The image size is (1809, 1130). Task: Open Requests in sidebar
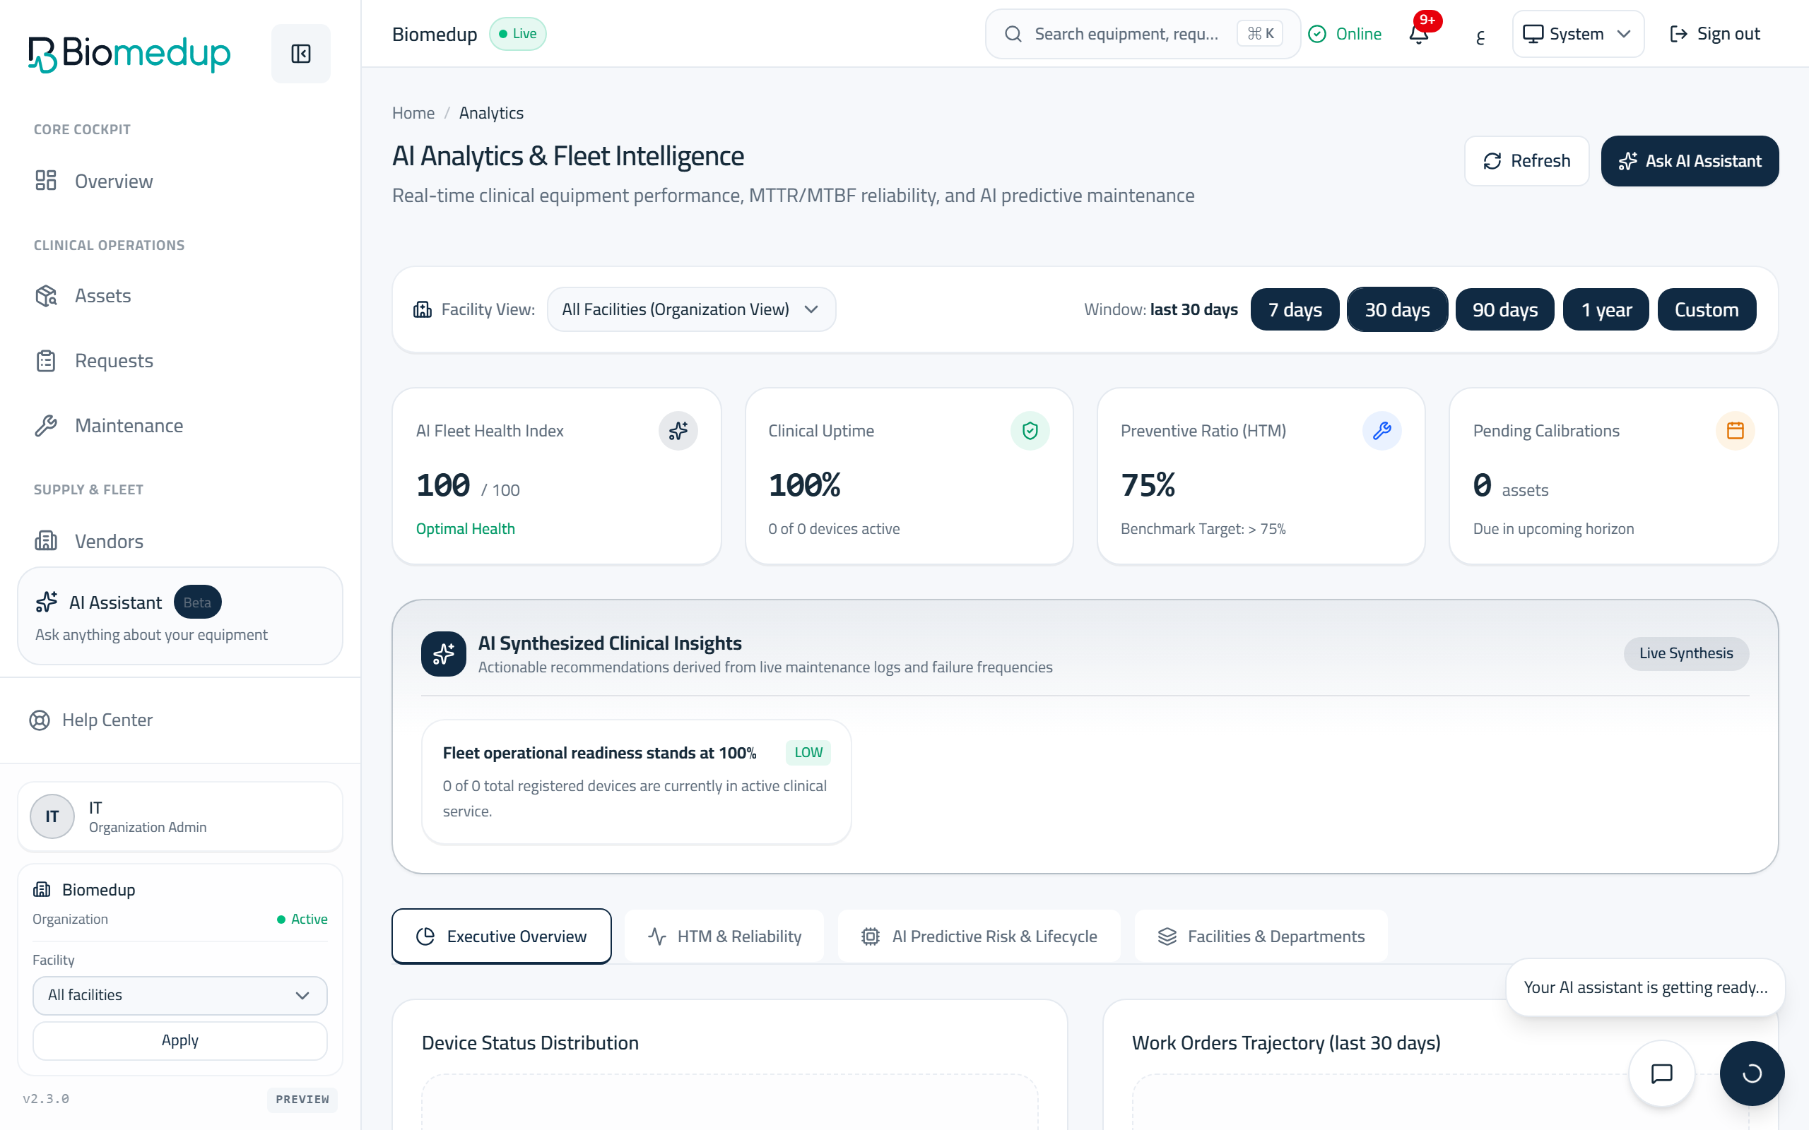(x=179, y=361)
